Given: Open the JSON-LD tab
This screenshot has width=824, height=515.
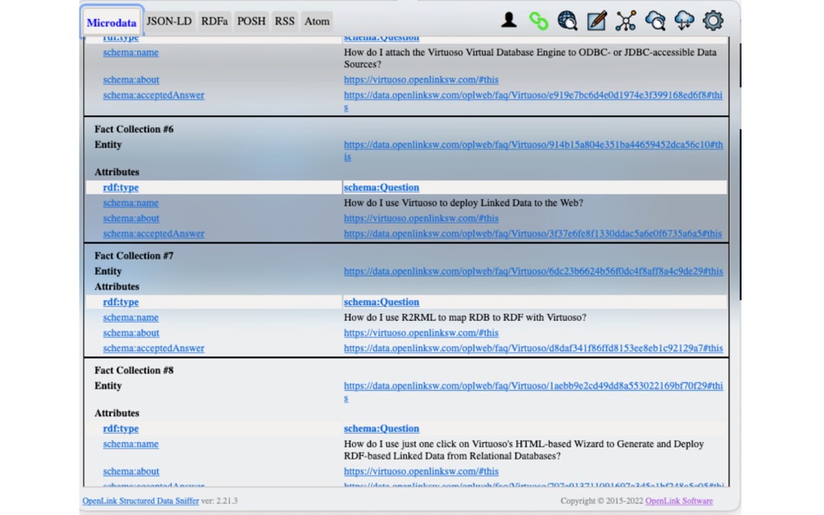Looking at the screenshot, I should pos(168,22).
